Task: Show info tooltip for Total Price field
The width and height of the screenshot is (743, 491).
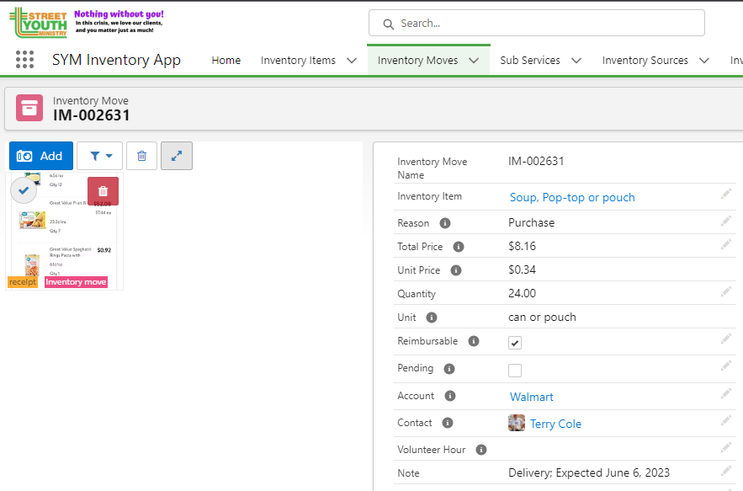Action: coord(459,247)
